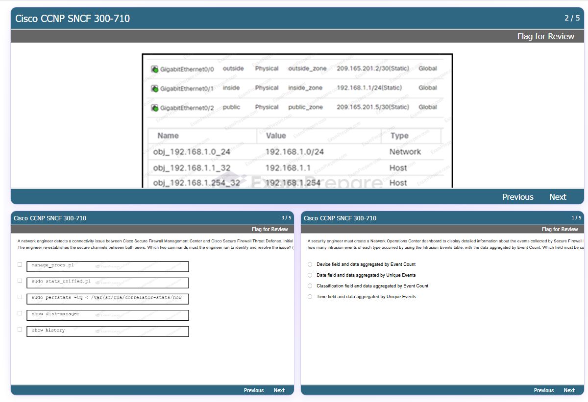The height and width of the screenshot is (402, 588).
Task: Check the show history option
Action: coord(20,329)
